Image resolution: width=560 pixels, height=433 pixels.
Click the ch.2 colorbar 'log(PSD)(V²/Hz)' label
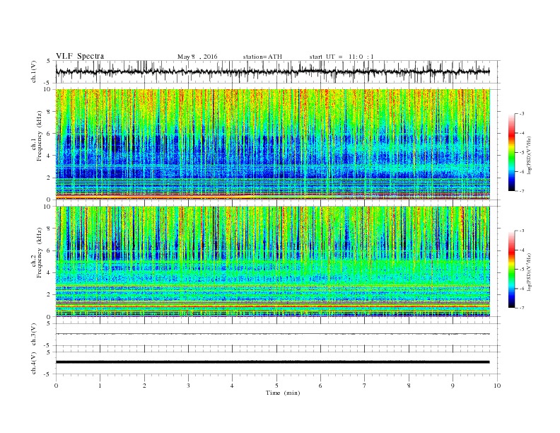pyautogui.click(x=529, y=272)
